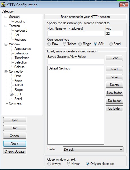Save the current session

click(114, 77)
